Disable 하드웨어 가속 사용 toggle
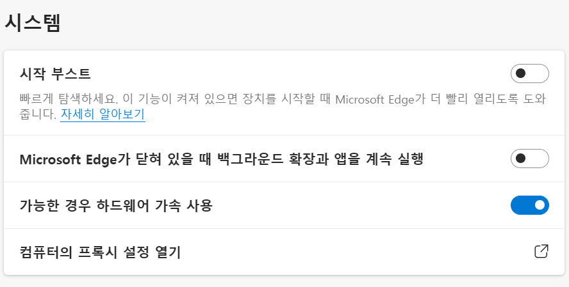 pos(529,205)
